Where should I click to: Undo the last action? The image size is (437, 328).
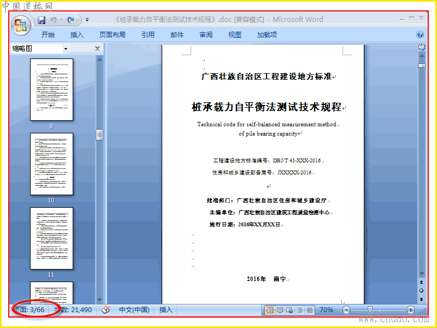click(x=53, y=20)
